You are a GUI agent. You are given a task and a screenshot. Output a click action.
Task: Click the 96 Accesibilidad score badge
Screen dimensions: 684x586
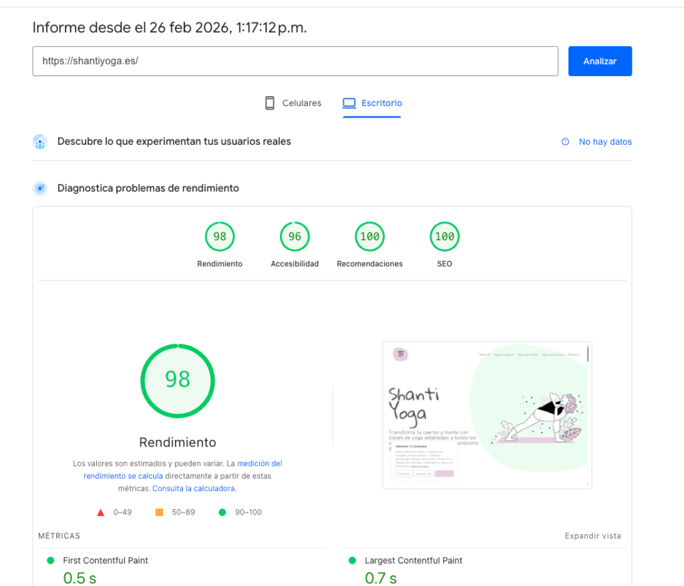(x=295, y=236)
